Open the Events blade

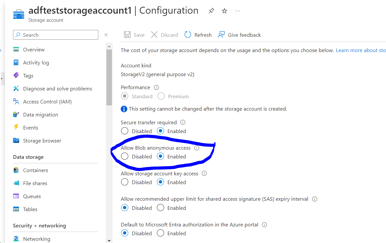pos(30,128)
